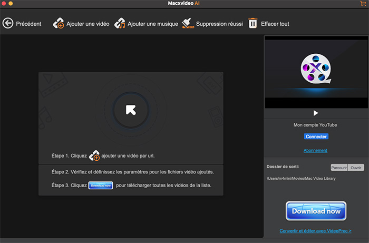Open the shopping cart icon in title bar
This screenshot has height=243, width=369.
pos(363,3)
